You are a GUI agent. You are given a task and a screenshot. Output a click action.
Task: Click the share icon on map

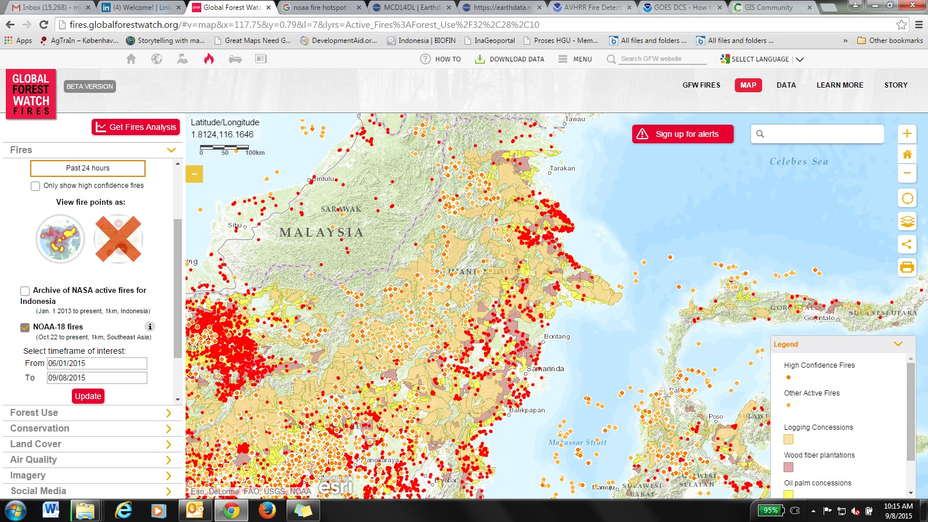(907, 244)
